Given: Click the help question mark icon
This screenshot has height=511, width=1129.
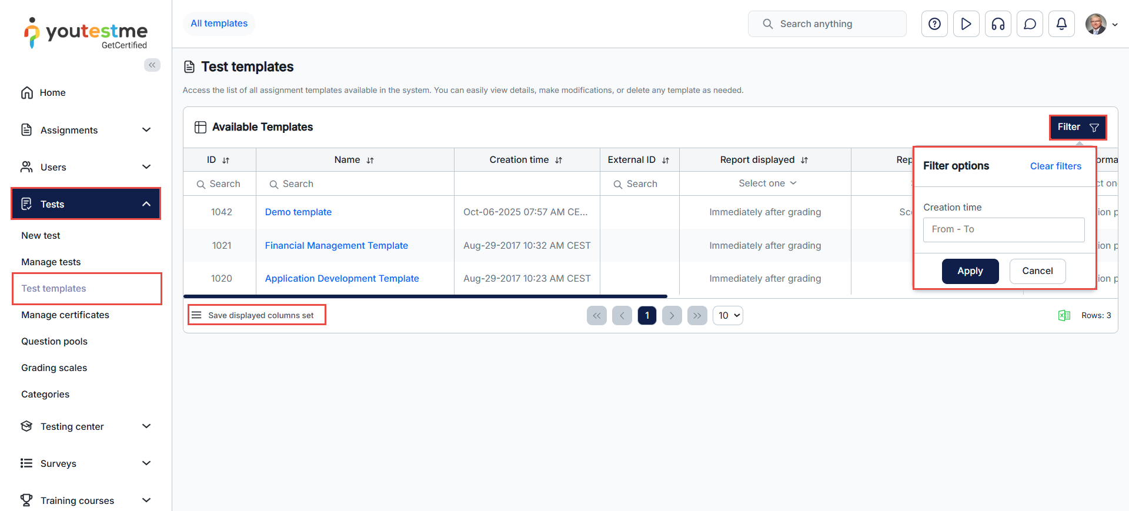Looking at the screenshot, I should (934, 24).
